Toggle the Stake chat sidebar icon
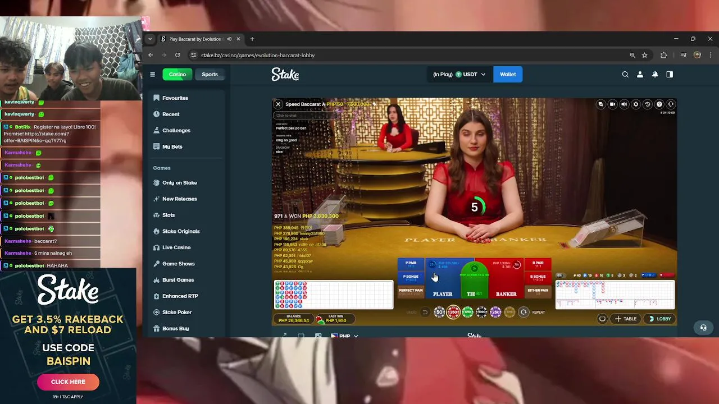719x404 pixels. pyautogui.click(x=670, y=74)
